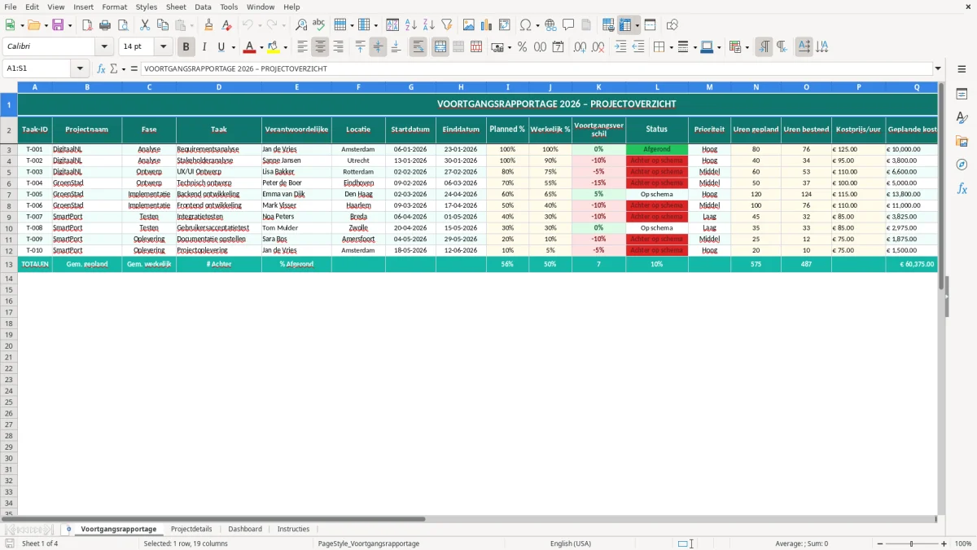
Task: Click the Split Window icon
Action: 651,25
